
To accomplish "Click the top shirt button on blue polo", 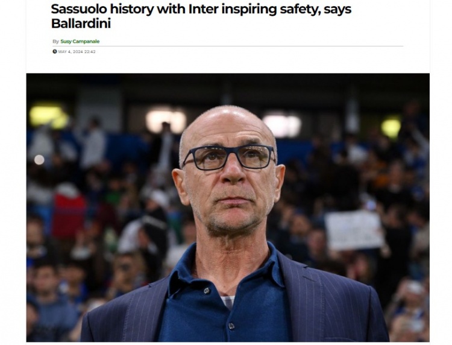I will point(207,291).
